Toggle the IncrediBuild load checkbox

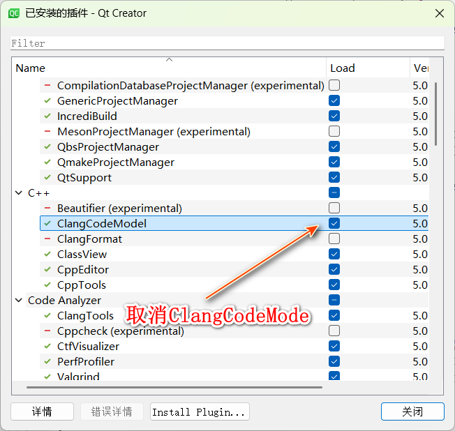pos(334,116)
